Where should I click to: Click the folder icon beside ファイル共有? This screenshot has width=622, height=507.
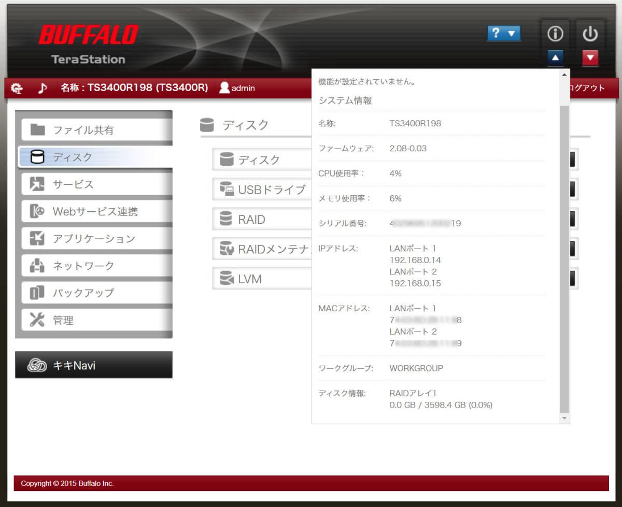click(37, 130)
